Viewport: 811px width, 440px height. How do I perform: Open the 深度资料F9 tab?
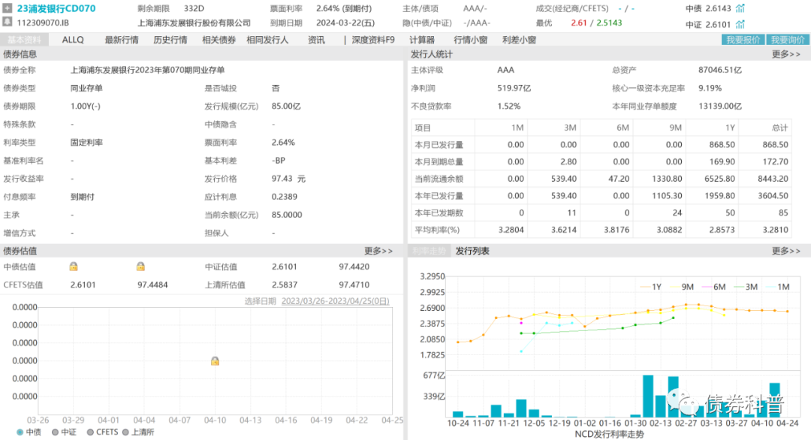pos(373,40)
